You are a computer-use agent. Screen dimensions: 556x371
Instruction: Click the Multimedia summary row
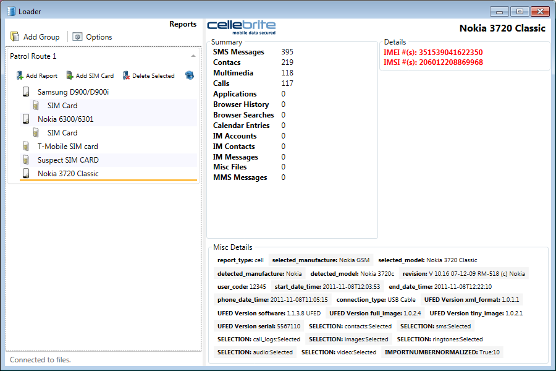click(x=253, y=73)
